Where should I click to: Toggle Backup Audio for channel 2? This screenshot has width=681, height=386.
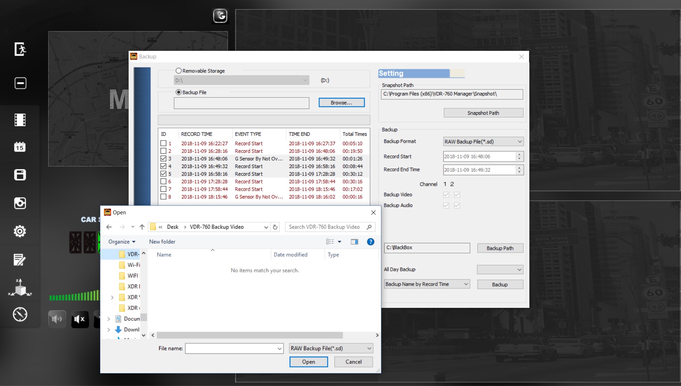457,205
